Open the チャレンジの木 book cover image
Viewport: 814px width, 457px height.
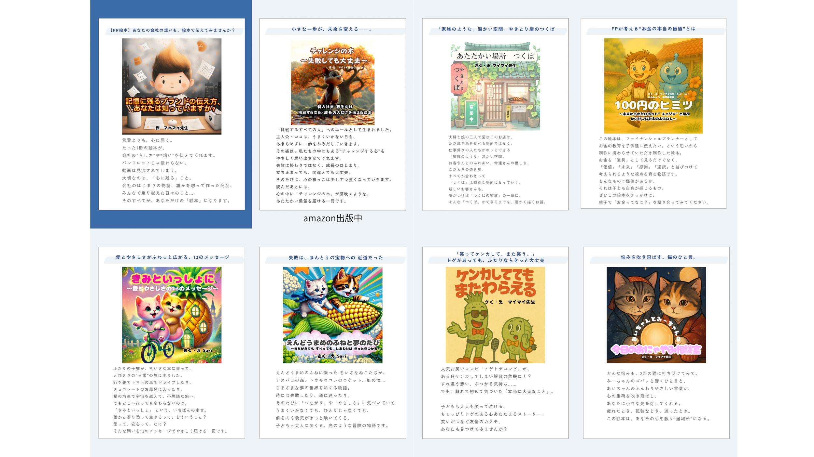[332, 83]
